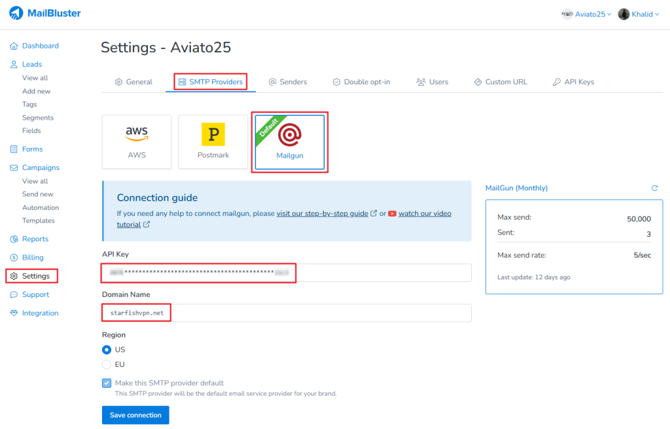Open the Templates sidebar link
Viewport: 670px width, 429px height.
[39, 220]
